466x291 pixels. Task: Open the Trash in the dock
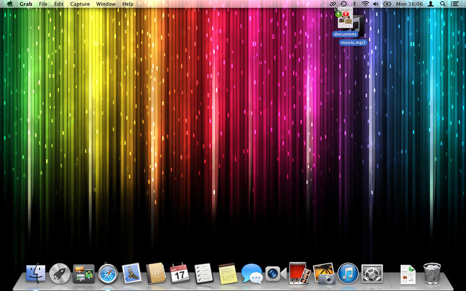(432, 272)
